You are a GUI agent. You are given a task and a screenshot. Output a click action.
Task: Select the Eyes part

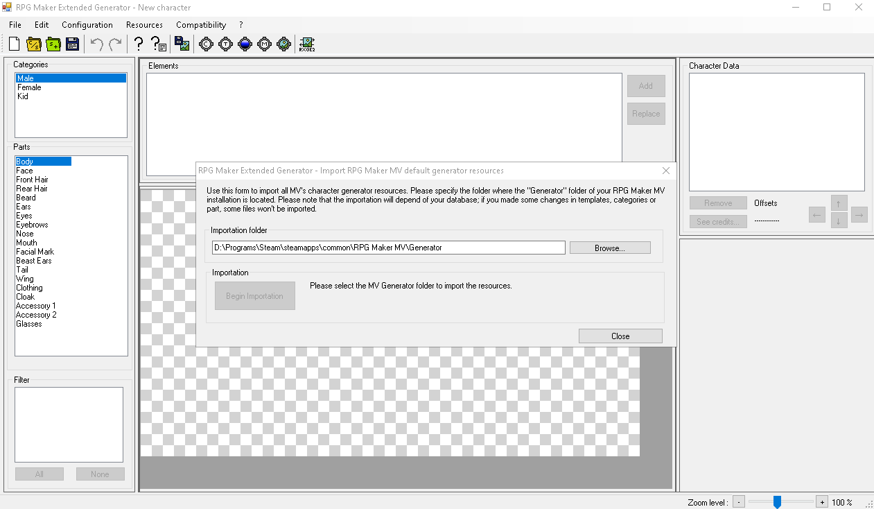point(24,216)
